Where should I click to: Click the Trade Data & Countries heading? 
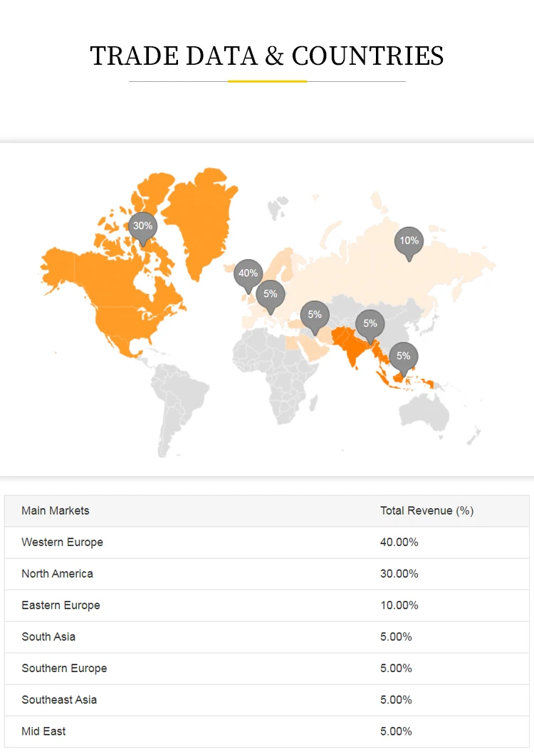267,56
